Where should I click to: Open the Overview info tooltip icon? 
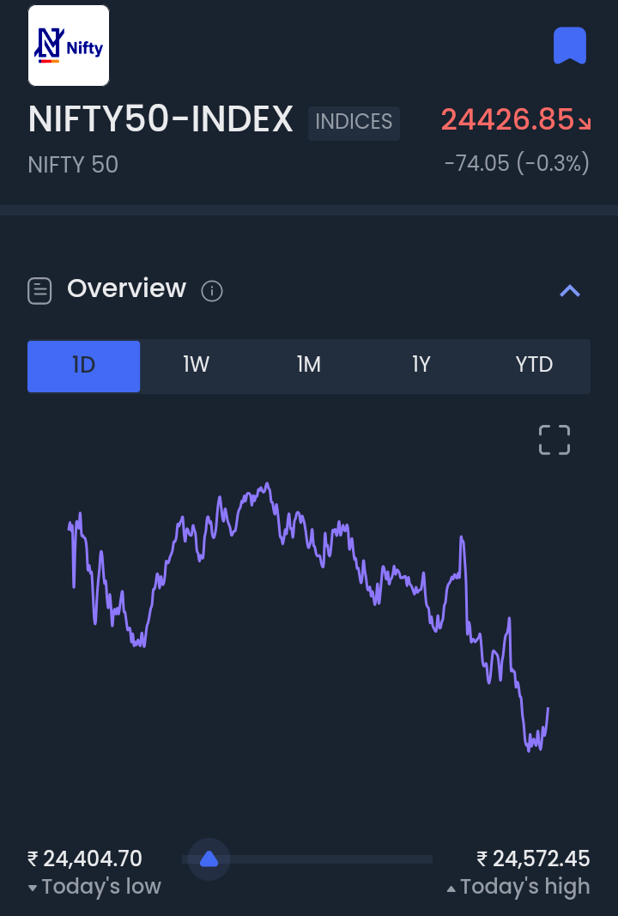coord(212,292)
